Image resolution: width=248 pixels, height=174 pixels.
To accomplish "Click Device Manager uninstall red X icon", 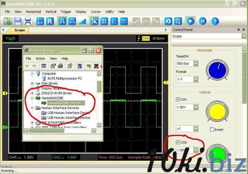I will (x=96, y=66).
